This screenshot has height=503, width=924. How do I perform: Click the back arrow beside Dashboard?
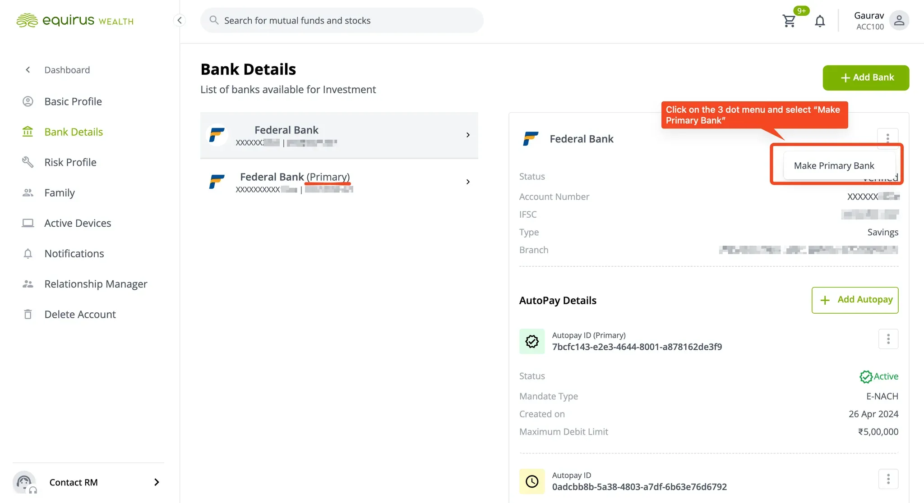[x=28, y=70]
